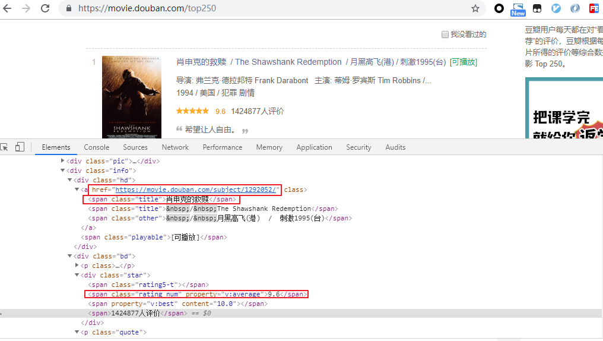Switch to the Elements tab
The height and width of the screenshot is (341, 603).
coord(56,147)
